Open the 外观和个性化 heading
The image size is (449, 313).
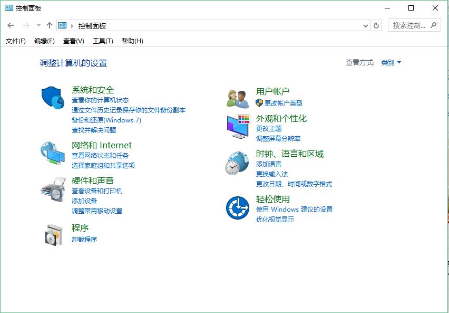tap(281, 118)
